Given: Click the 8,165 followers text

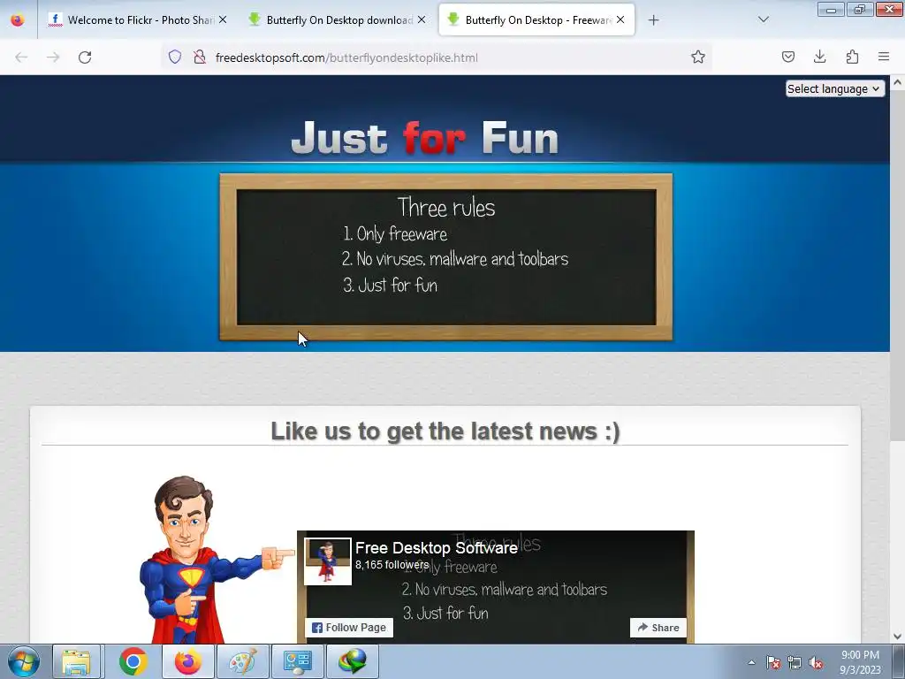Looking at the screenshot, I should click(392, 565).
